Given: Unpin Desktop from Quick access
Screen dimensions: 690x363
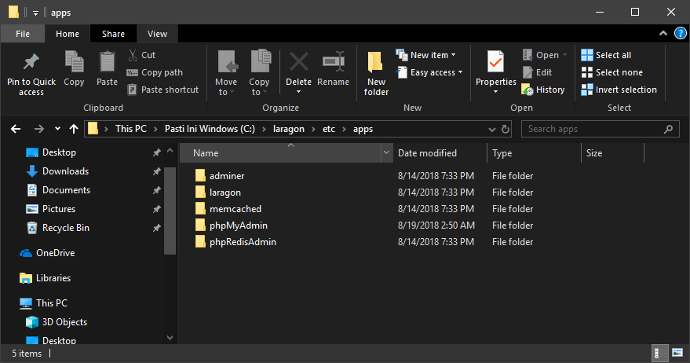Looking at the screenshot, I should tap(156, 152).
